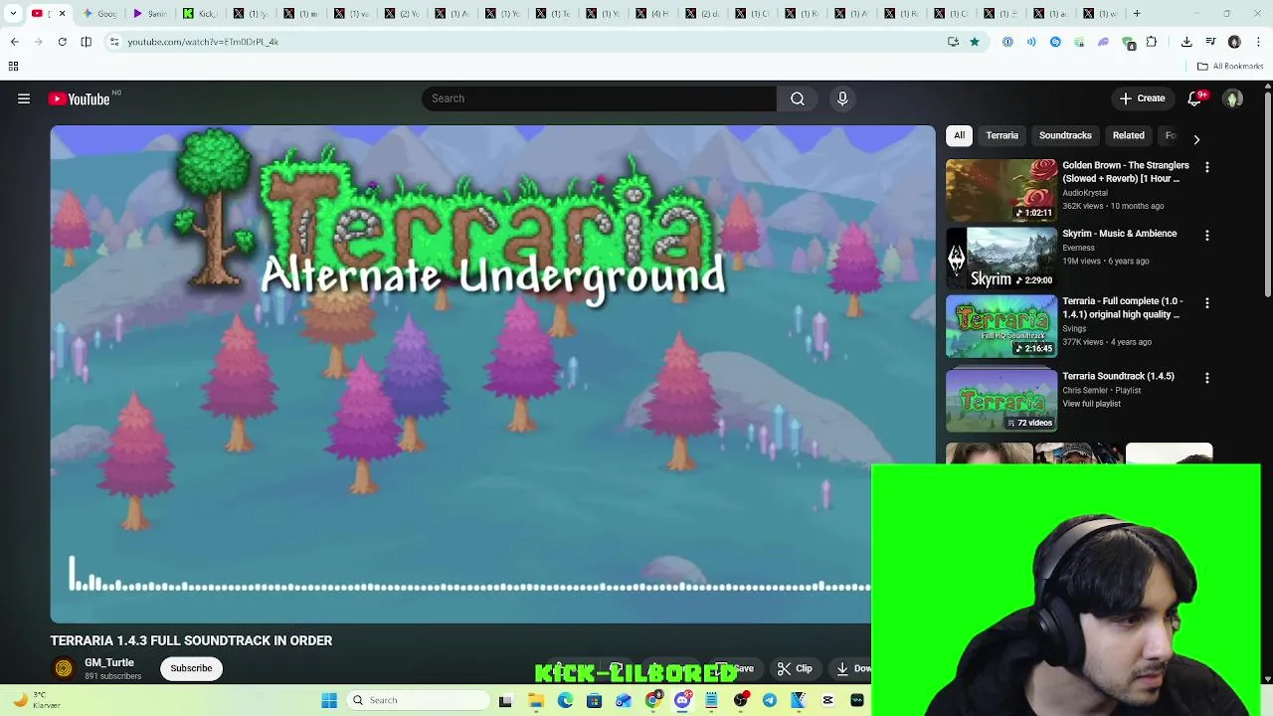This screenshot has height=716, width=1273.
Task: Open GM_Turtle channel name link
Action: (109, 662)
